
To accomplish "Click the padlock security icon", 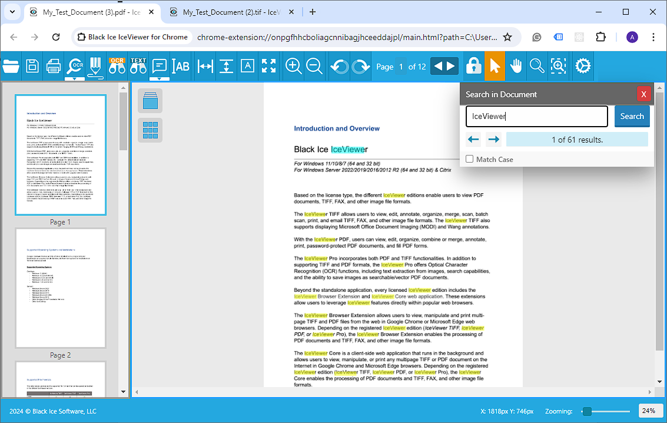I will 473,66.
